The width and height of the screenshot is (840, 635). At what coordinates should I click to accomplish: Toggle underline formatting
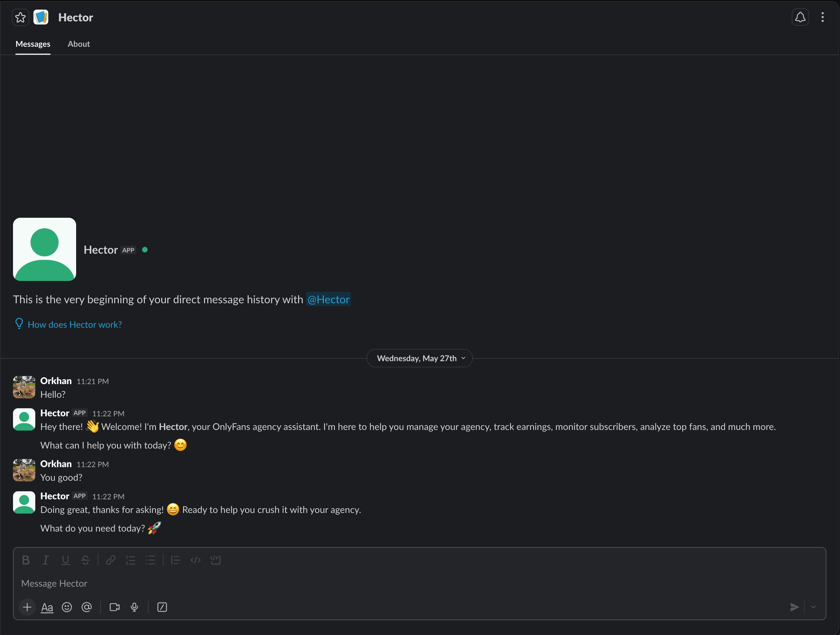[x=66, y=560]
